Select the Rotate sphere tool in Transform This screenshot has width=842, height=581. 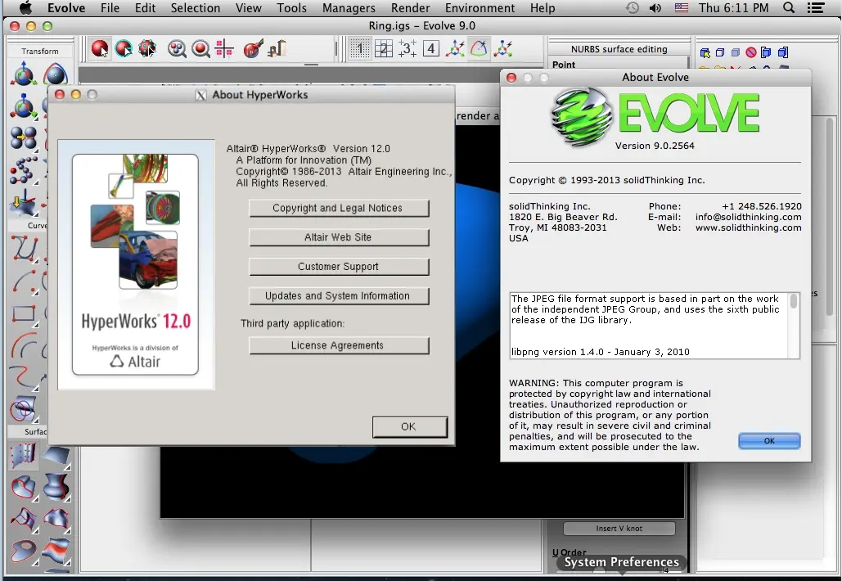[56, 74]
